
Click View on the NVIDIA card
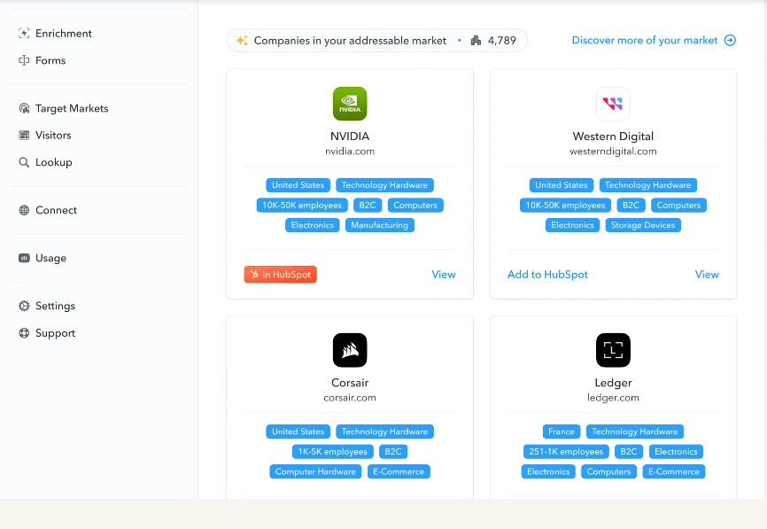444,275
